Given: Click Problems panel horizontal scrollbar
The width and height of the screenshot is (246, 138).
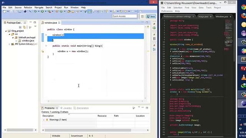Looking at the screenshot, I should pos(88,130).
